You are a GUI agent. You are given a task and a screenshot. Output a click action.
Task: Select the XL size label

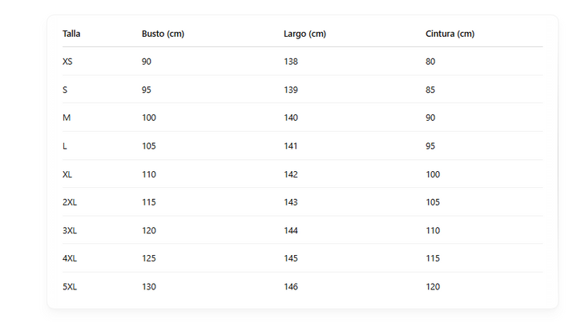pos(67,174)
